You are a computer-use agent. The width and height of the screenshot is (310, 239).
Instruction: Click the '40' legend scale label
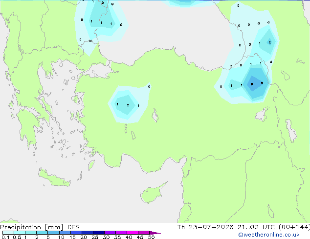129,237
